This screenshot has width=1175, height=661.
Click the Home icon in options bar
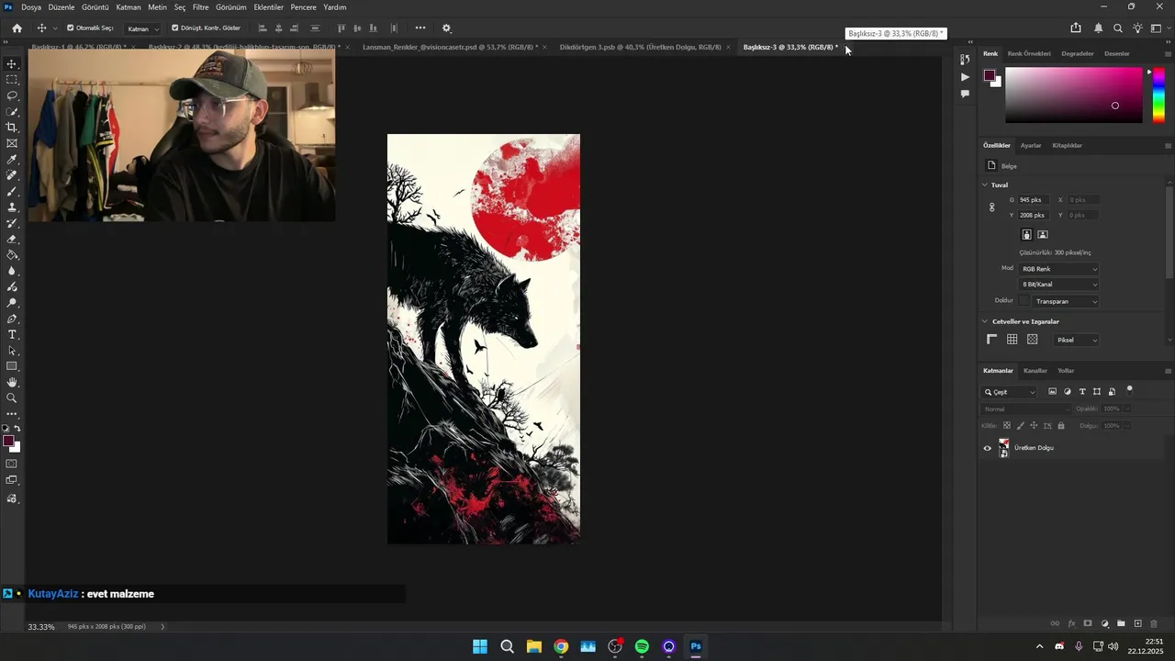(17, 28)
